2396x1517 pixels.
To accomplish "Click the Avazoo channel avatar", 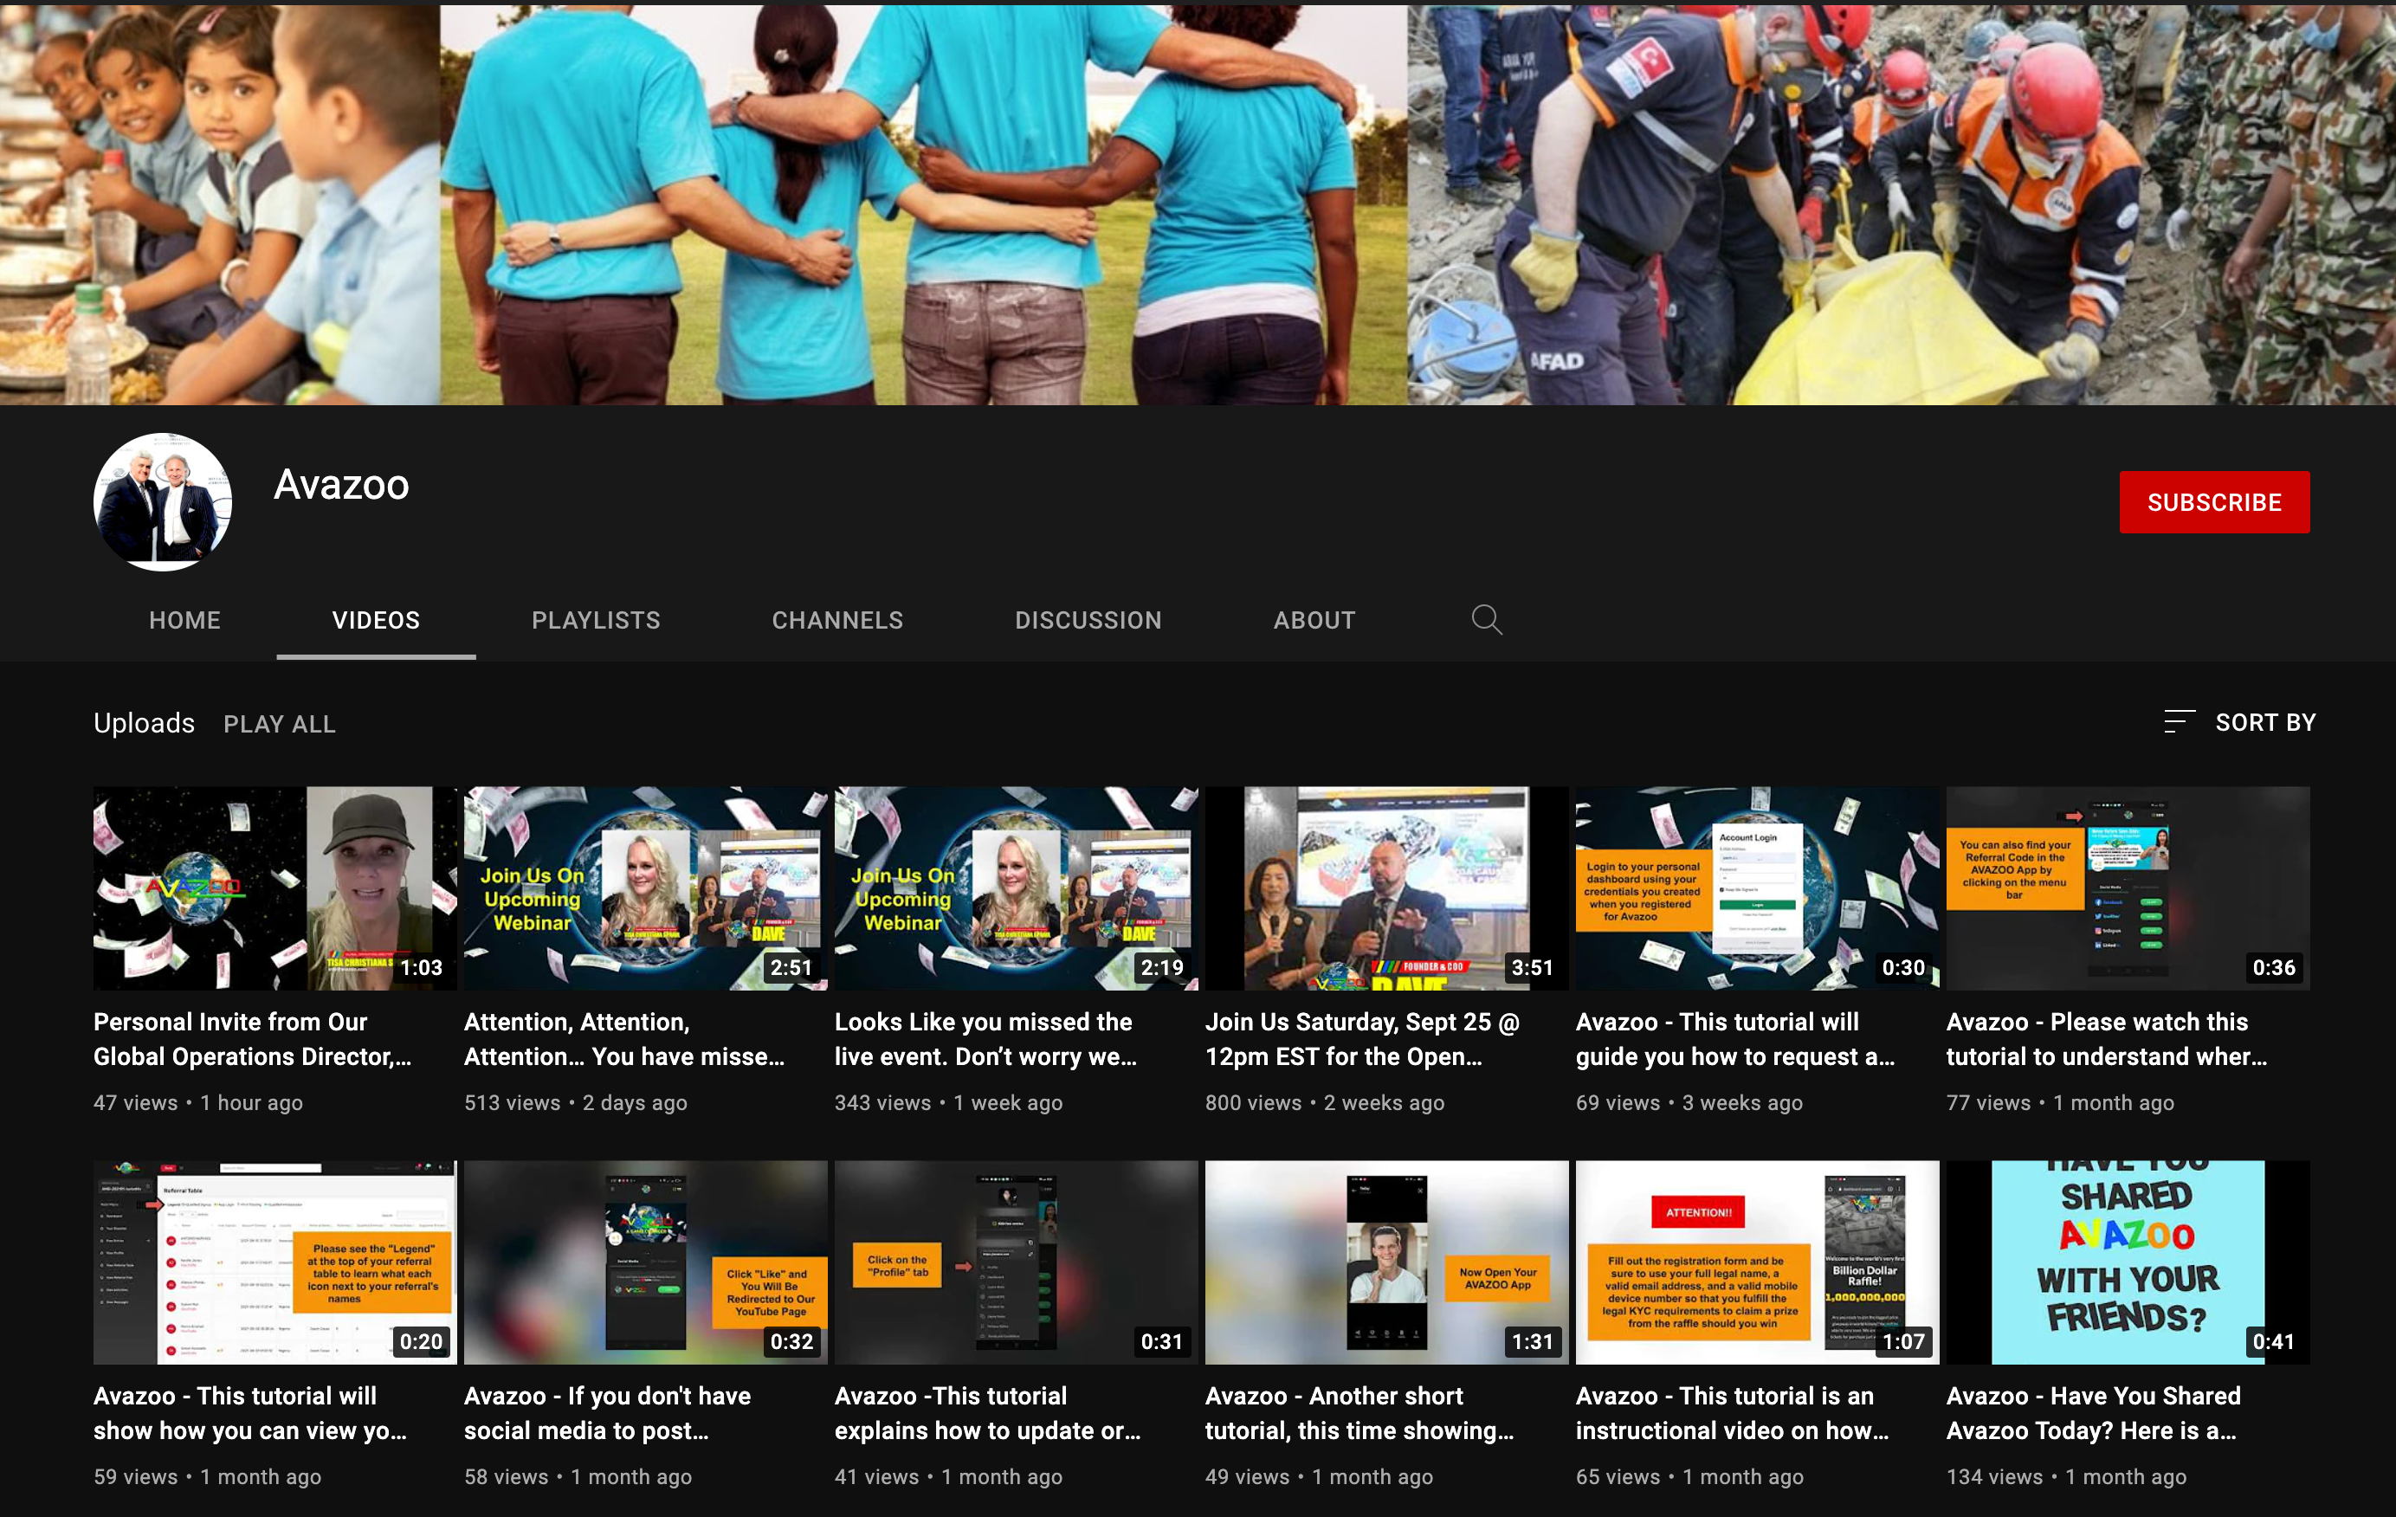I will click(x=163, y=501).
